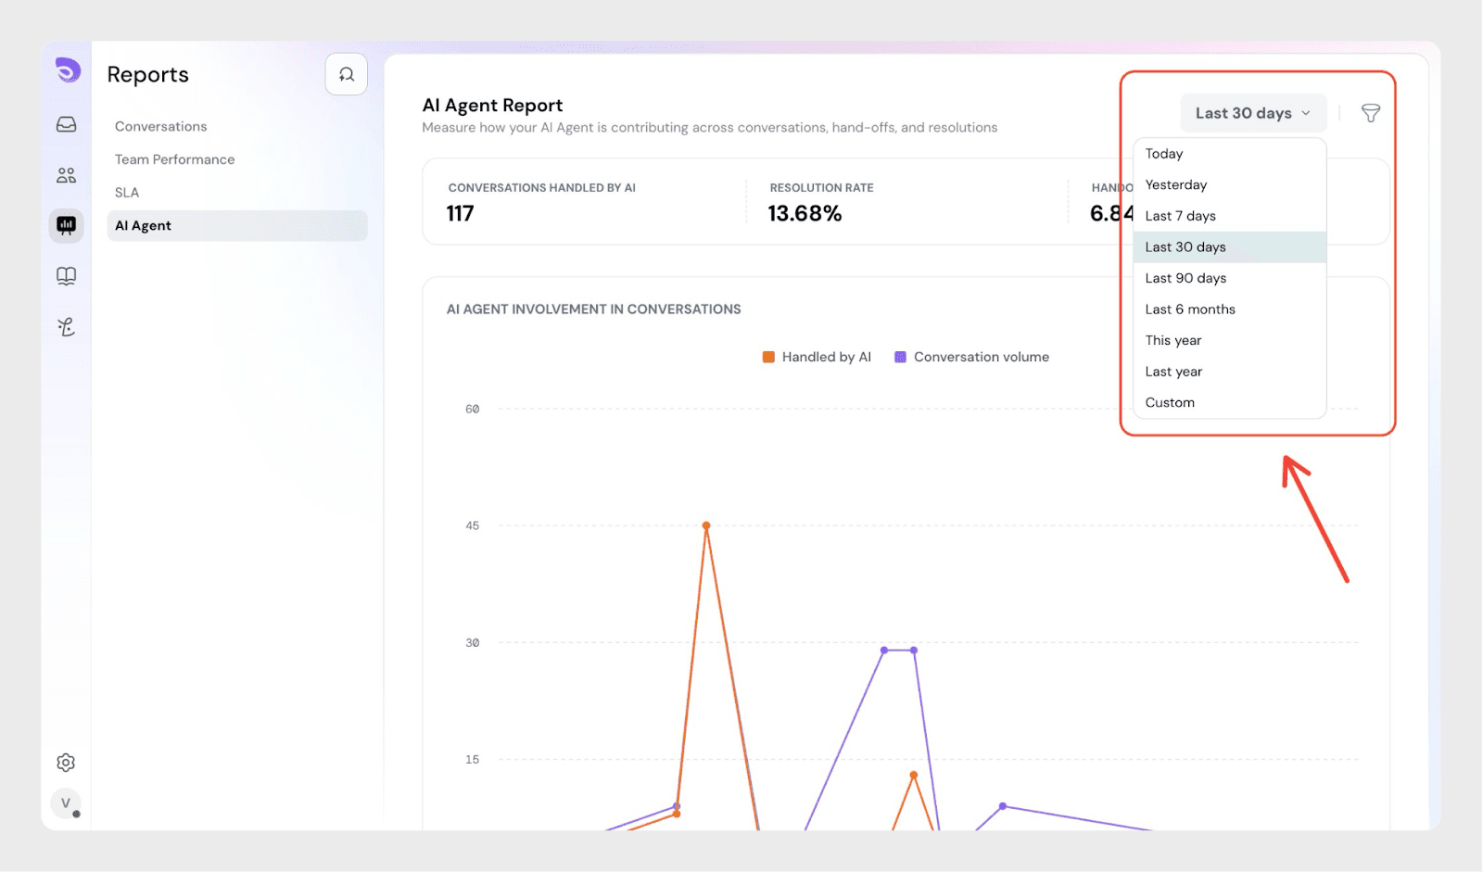This screenshot has width=1483, height=872.
Task: Open the knowledge base book icon
Action: click(x=67, y=276)
